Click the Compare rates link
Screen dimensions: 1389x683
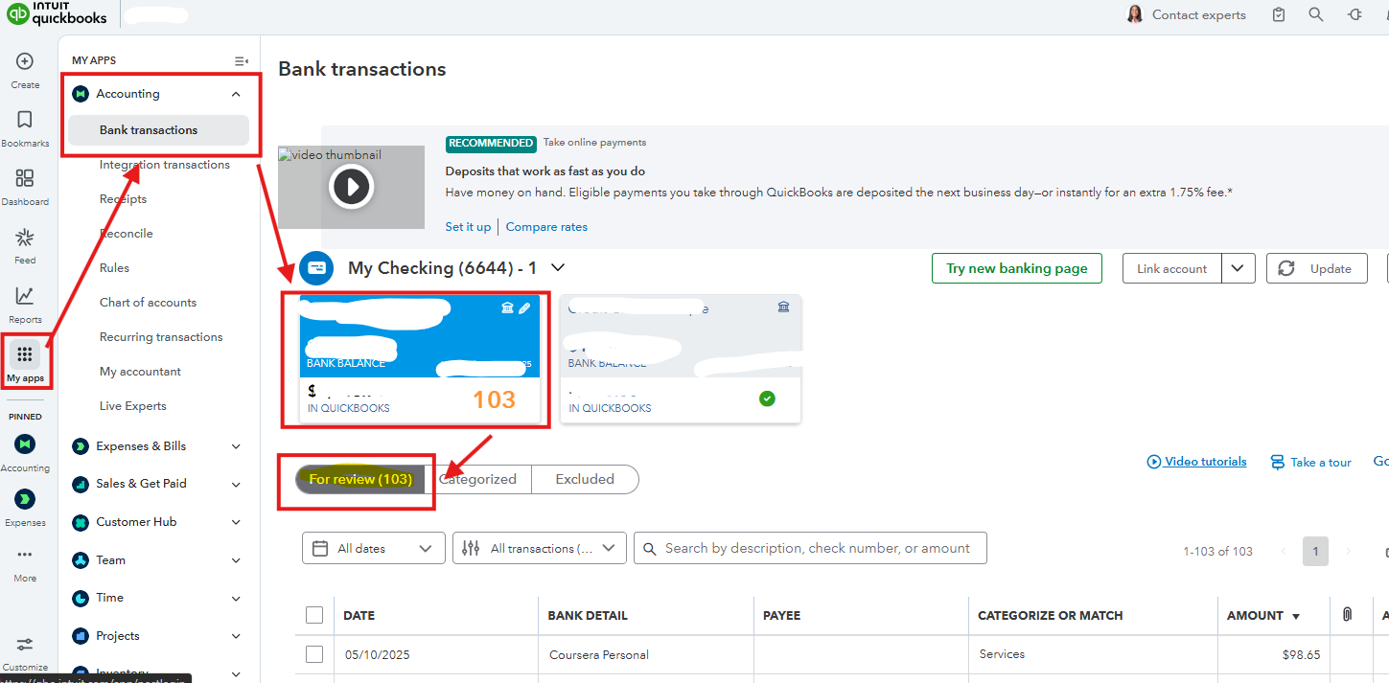click(x=546, y=227)
